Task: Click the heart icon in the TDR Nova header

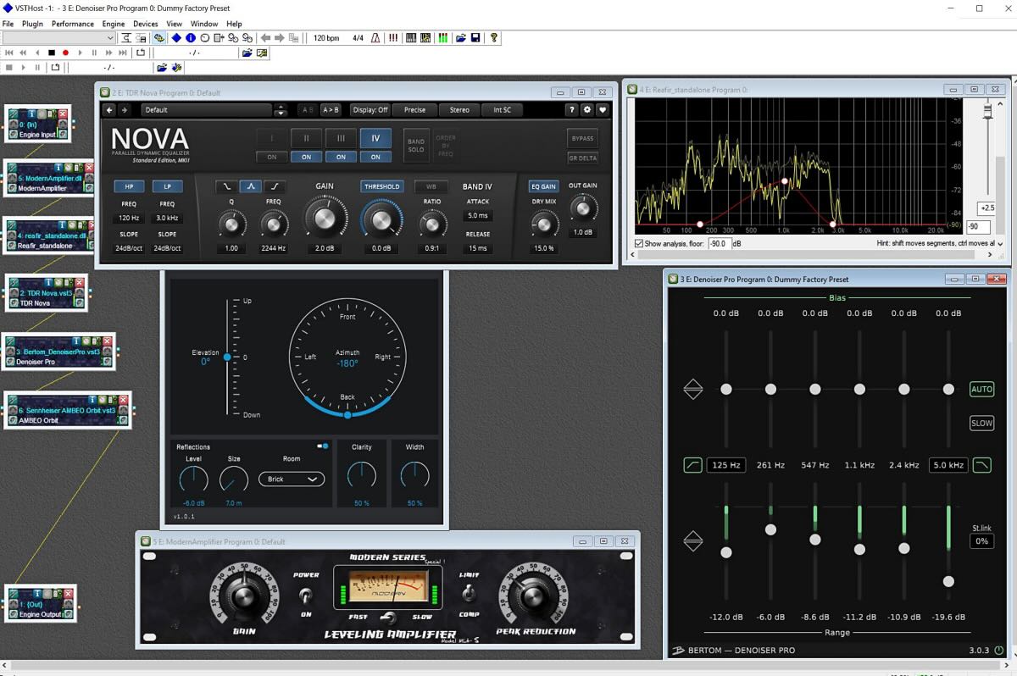Action: [x=603, y=109]
